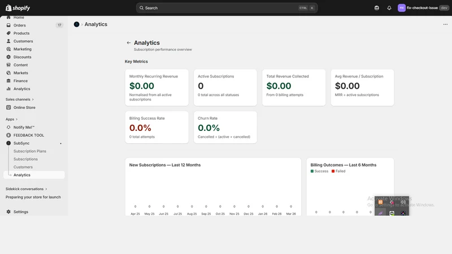Click the search magnifier icon

pos(142,8)
